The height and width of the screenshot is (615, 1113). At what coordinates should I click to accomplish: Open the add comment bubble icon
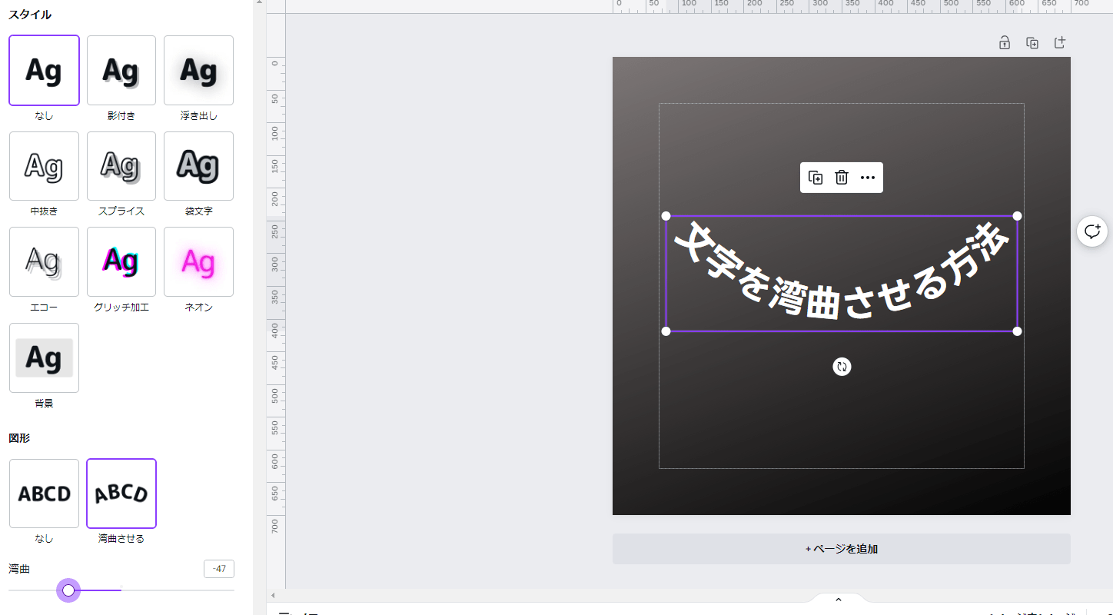(1092, 231)
